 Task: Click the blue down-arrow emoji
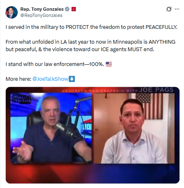[72, 79]
